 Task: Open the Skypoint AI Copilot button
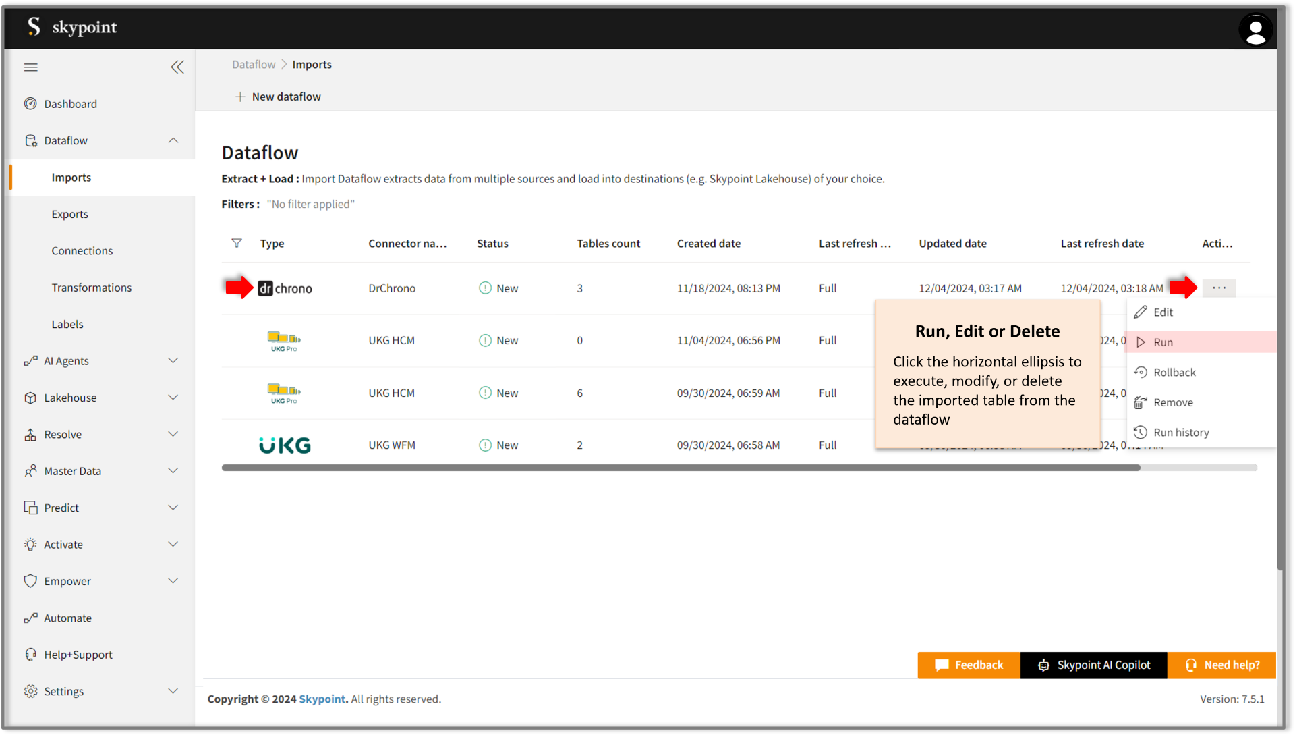tap(1093, 665)
